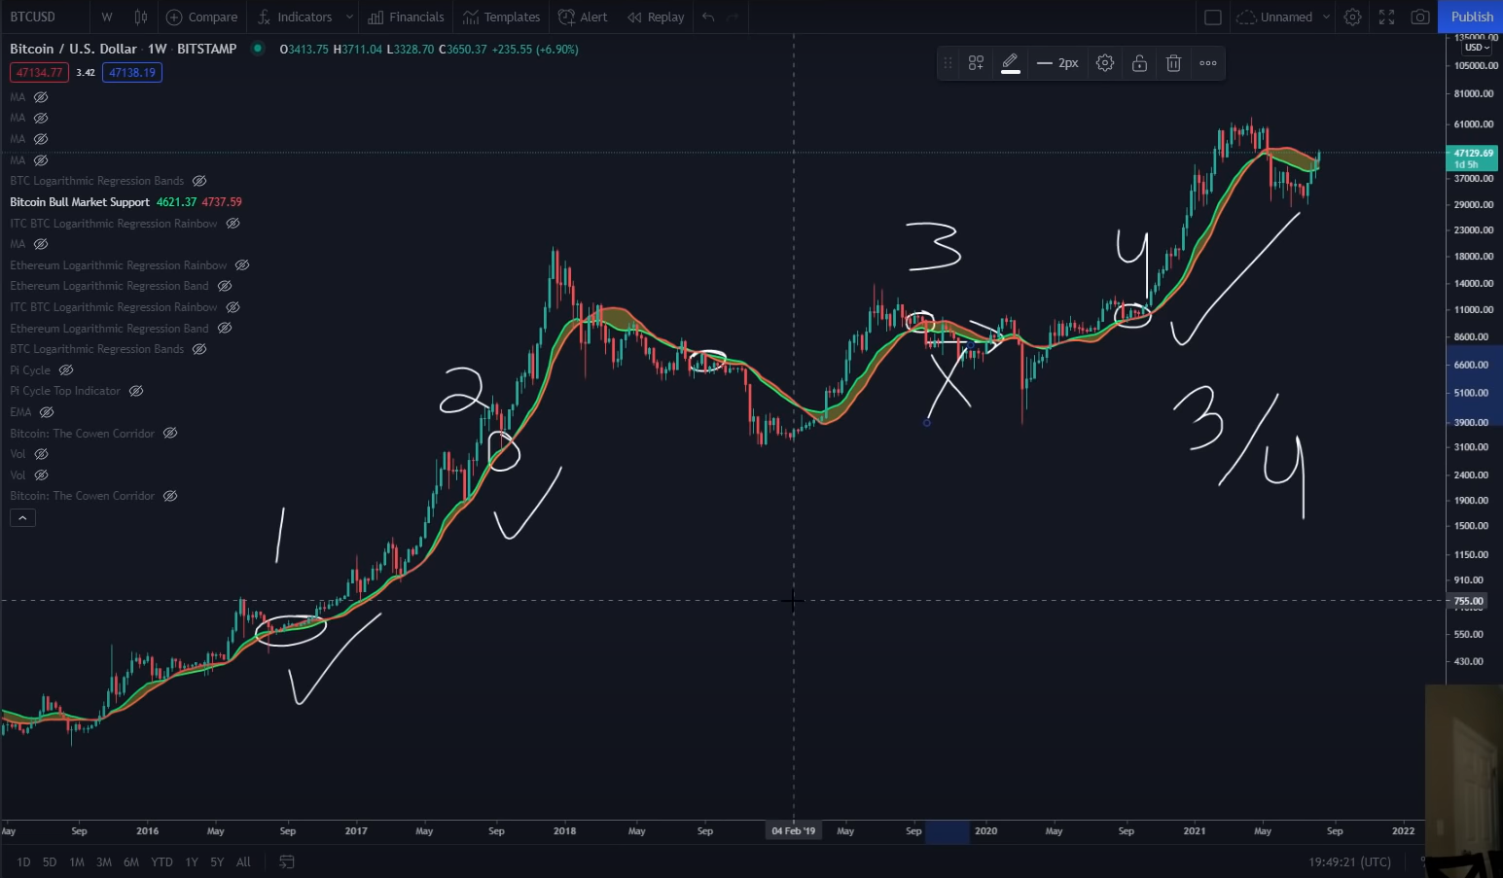
Task: Show ITC BTC Rainbow directly below Bull Market Support
Action: pos(233,224)
